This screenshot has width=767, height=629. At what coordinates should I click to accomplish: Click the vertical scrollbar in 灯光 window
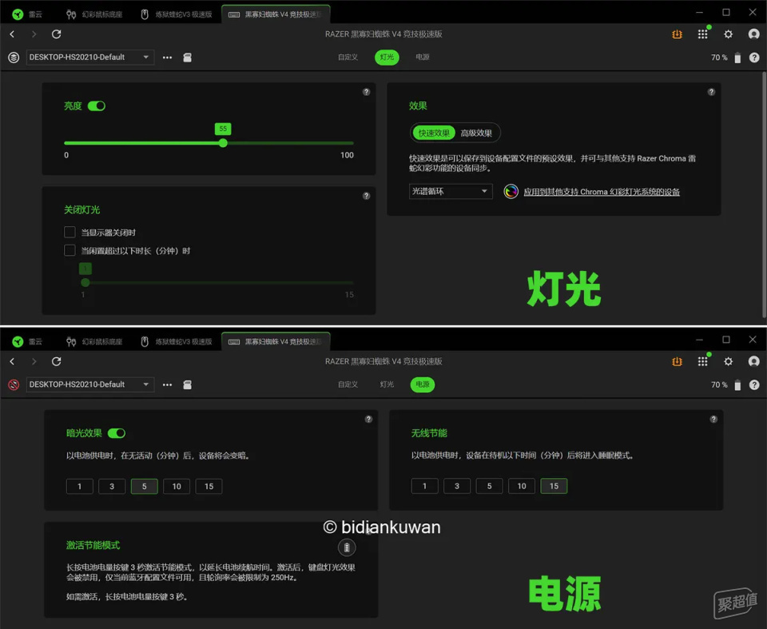pyautogui.click(x=764, y=195)
